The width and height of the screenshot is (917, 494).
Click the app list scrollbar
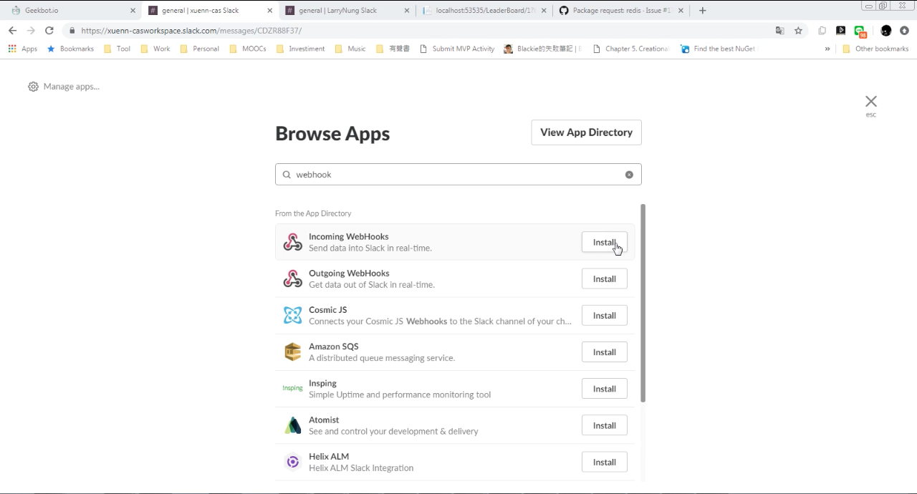pyautogui.click(x=643, y=303)
